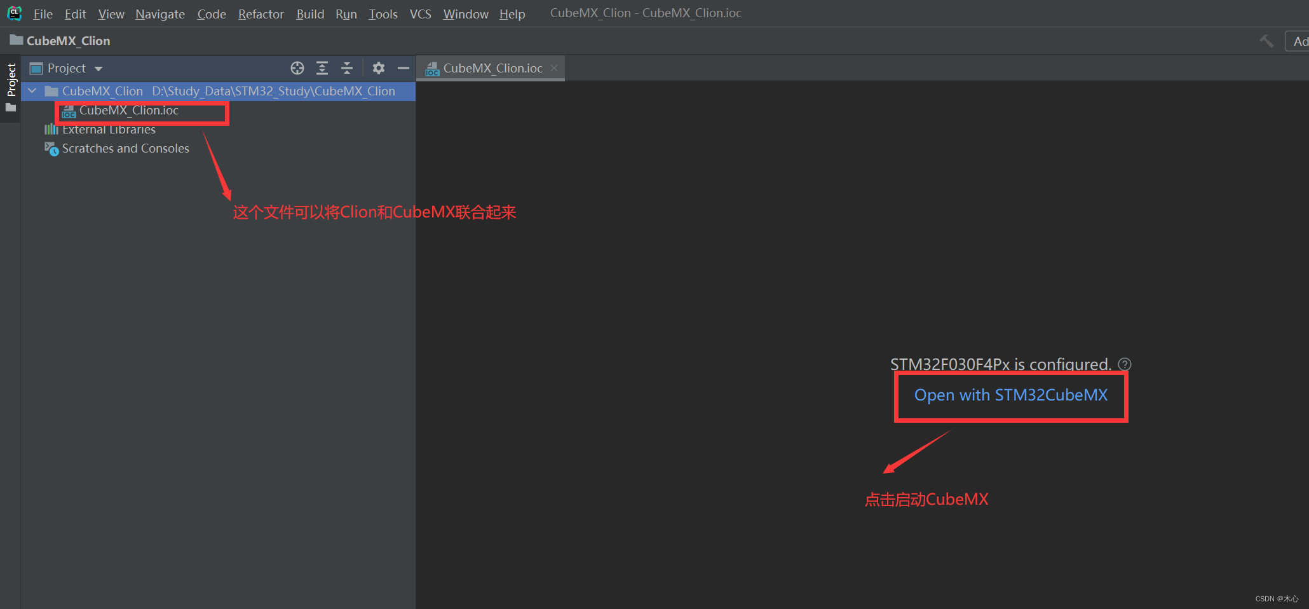Hide the Project panel with minus icon
Image resolution: width=1309 pixels, height=609 pixels.
click(404, 68)
